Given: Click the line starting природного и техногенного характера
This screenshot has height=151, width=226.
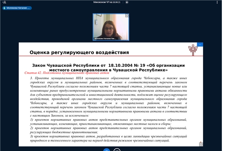Looking at the screenshot, I should [100, 141].
